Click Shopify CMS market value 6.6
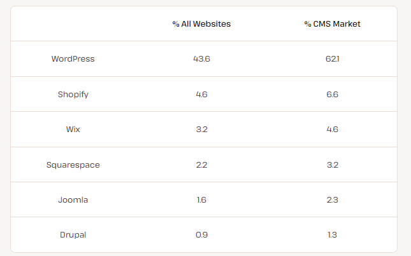This screenshot has height=256, width=411. (332, 95)
